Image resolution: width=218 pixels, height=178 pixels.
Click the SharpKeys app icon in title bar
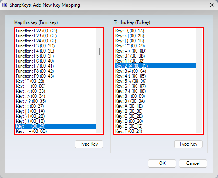click(x=4, y=5)
